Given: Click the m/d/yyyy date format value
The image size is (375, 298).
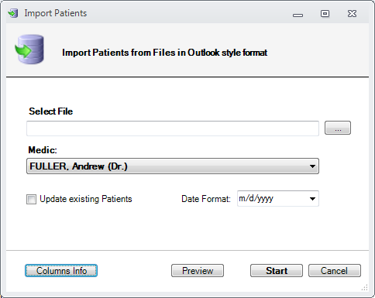Looking at the screenshot, I should [x=256, y=198].
